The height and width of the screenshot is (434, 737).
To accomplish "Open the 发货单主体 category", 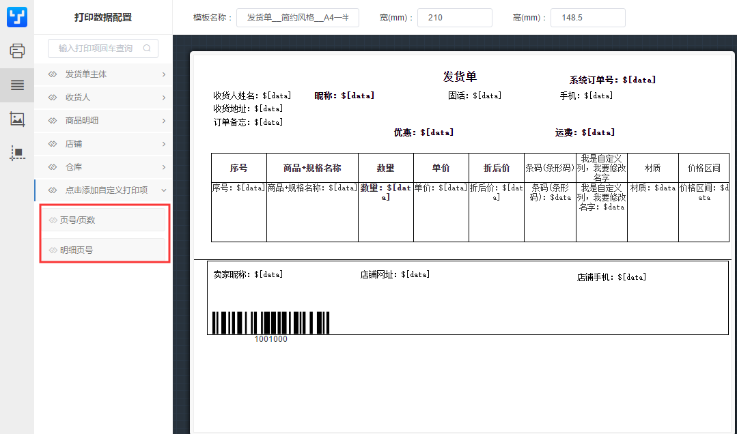I will pyautogui.click(x=103, y=74).
